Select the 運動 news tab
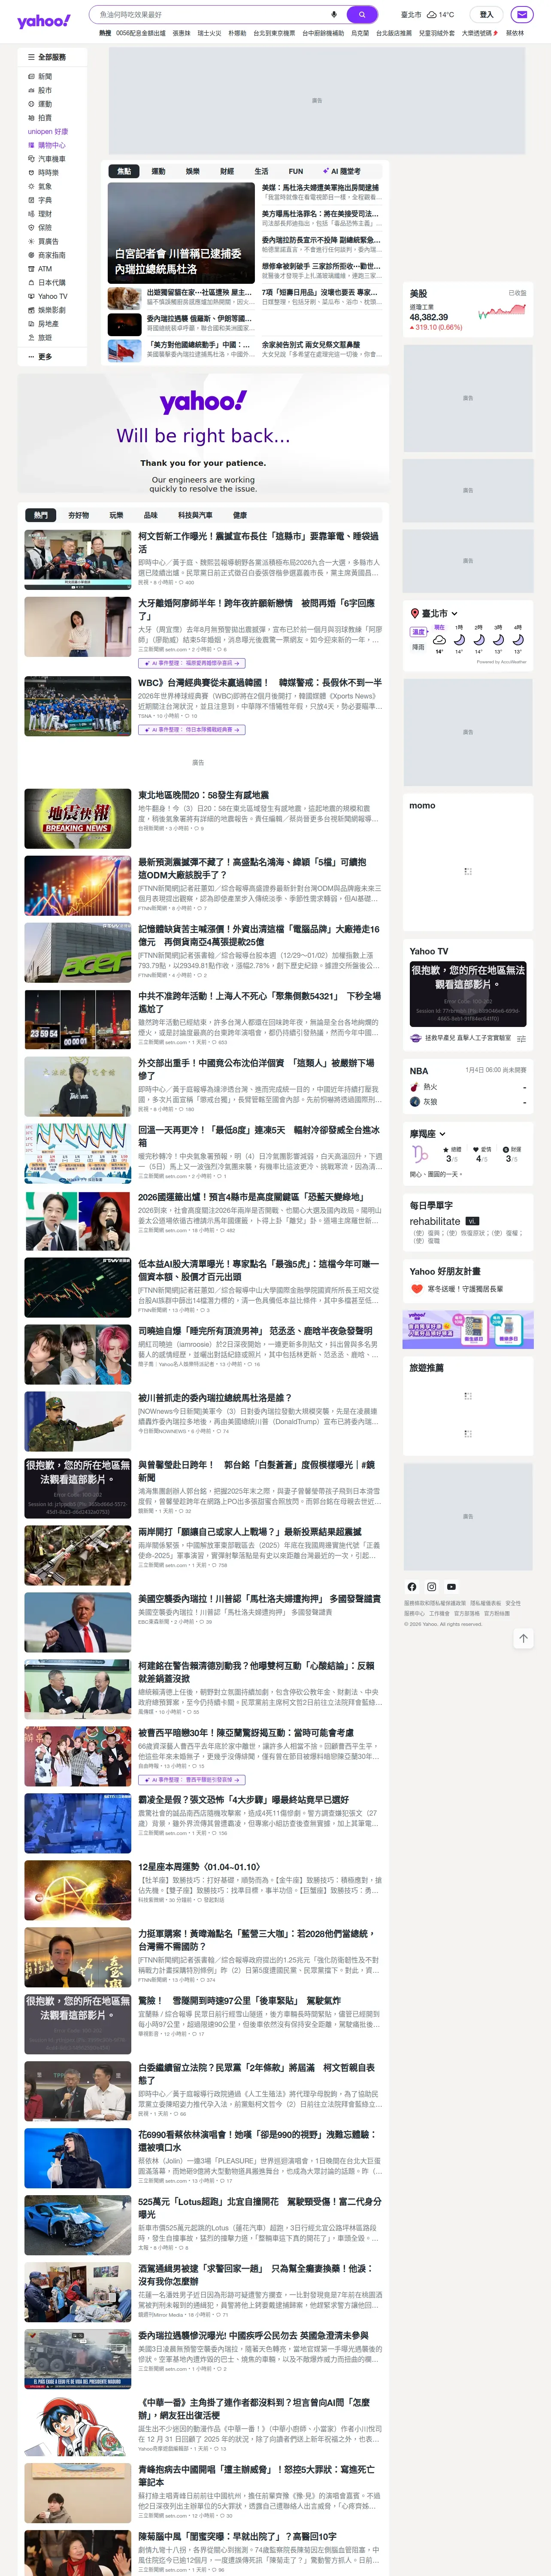The height and width of the screenshot is (2576, 551). coord(158,171)
